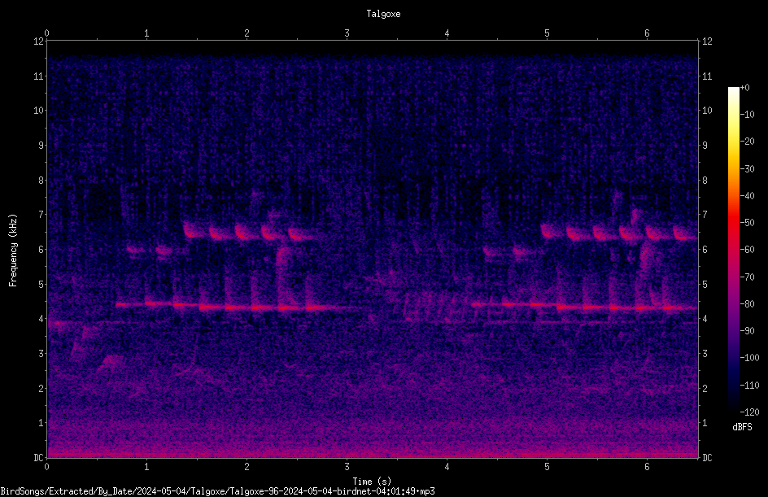
Task: Click the +0 label atop color scale
Action: pyautogui.click(x=745, y=88)
